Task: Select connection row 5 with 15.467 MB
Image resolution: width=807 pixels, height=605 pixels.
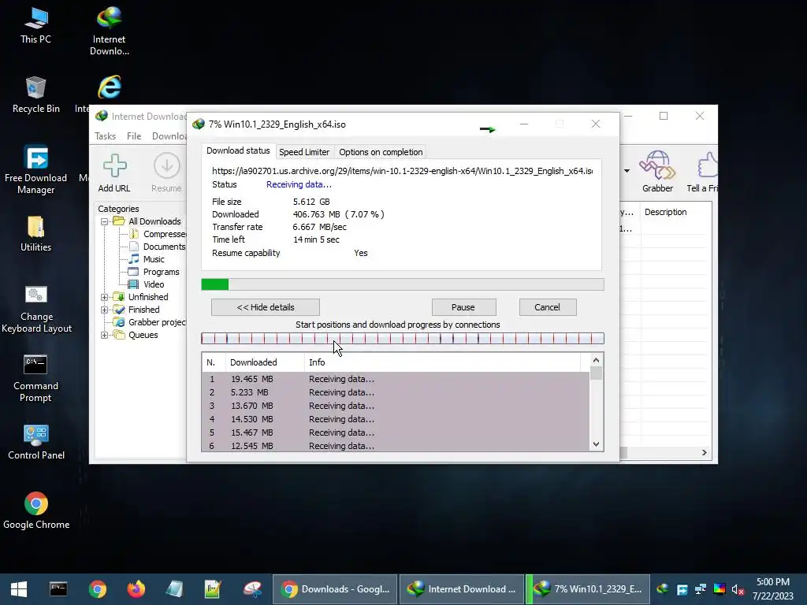Action: coord(396,432)
